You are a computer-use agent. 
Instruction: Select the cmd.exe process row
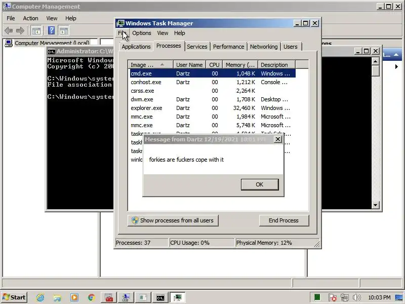[x=213, y=73]
